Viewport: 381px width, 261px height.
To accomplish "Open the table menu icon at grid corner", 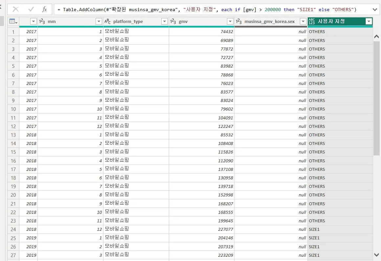I will pos(13,22).
